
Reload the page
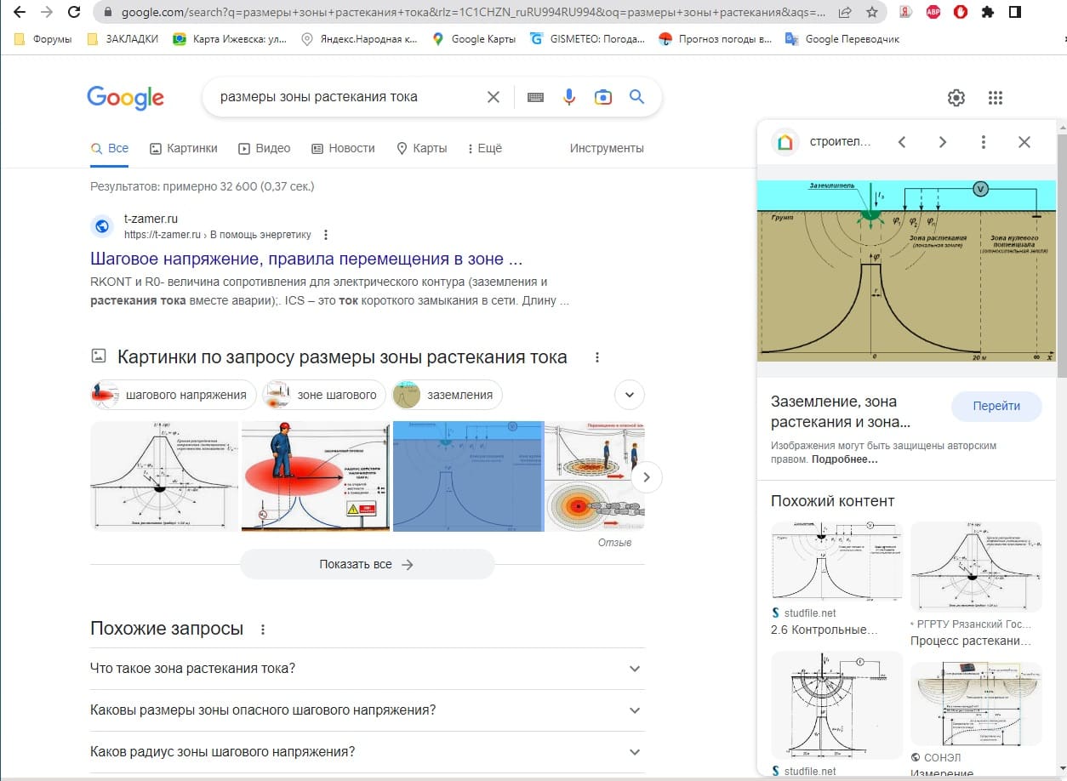[74, 13]
